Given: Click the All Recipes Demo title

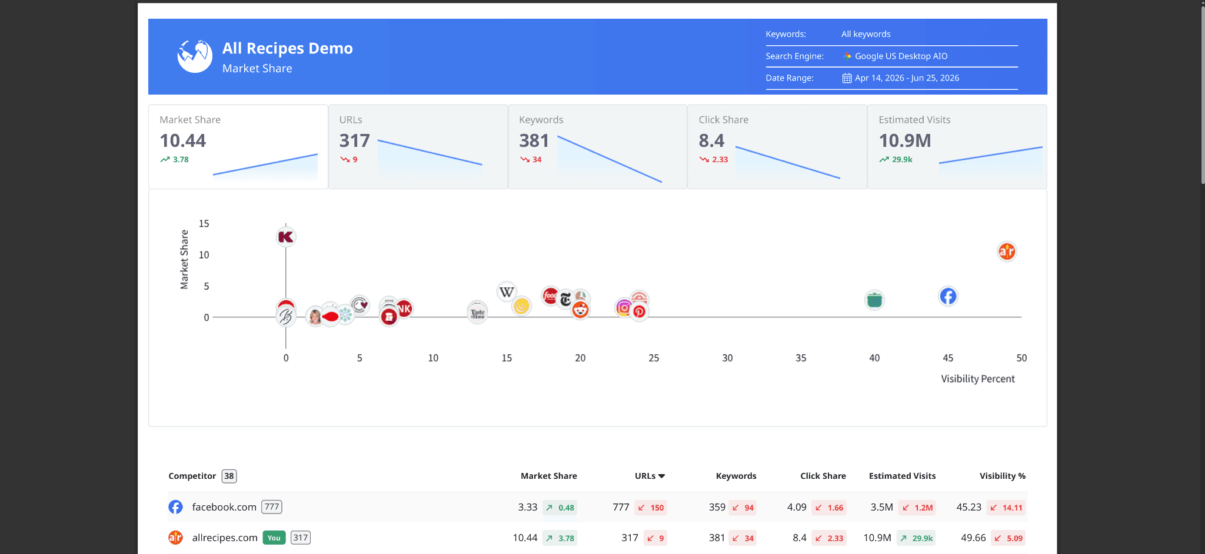Looking at the screenshot, I should (x=288, y=48).
